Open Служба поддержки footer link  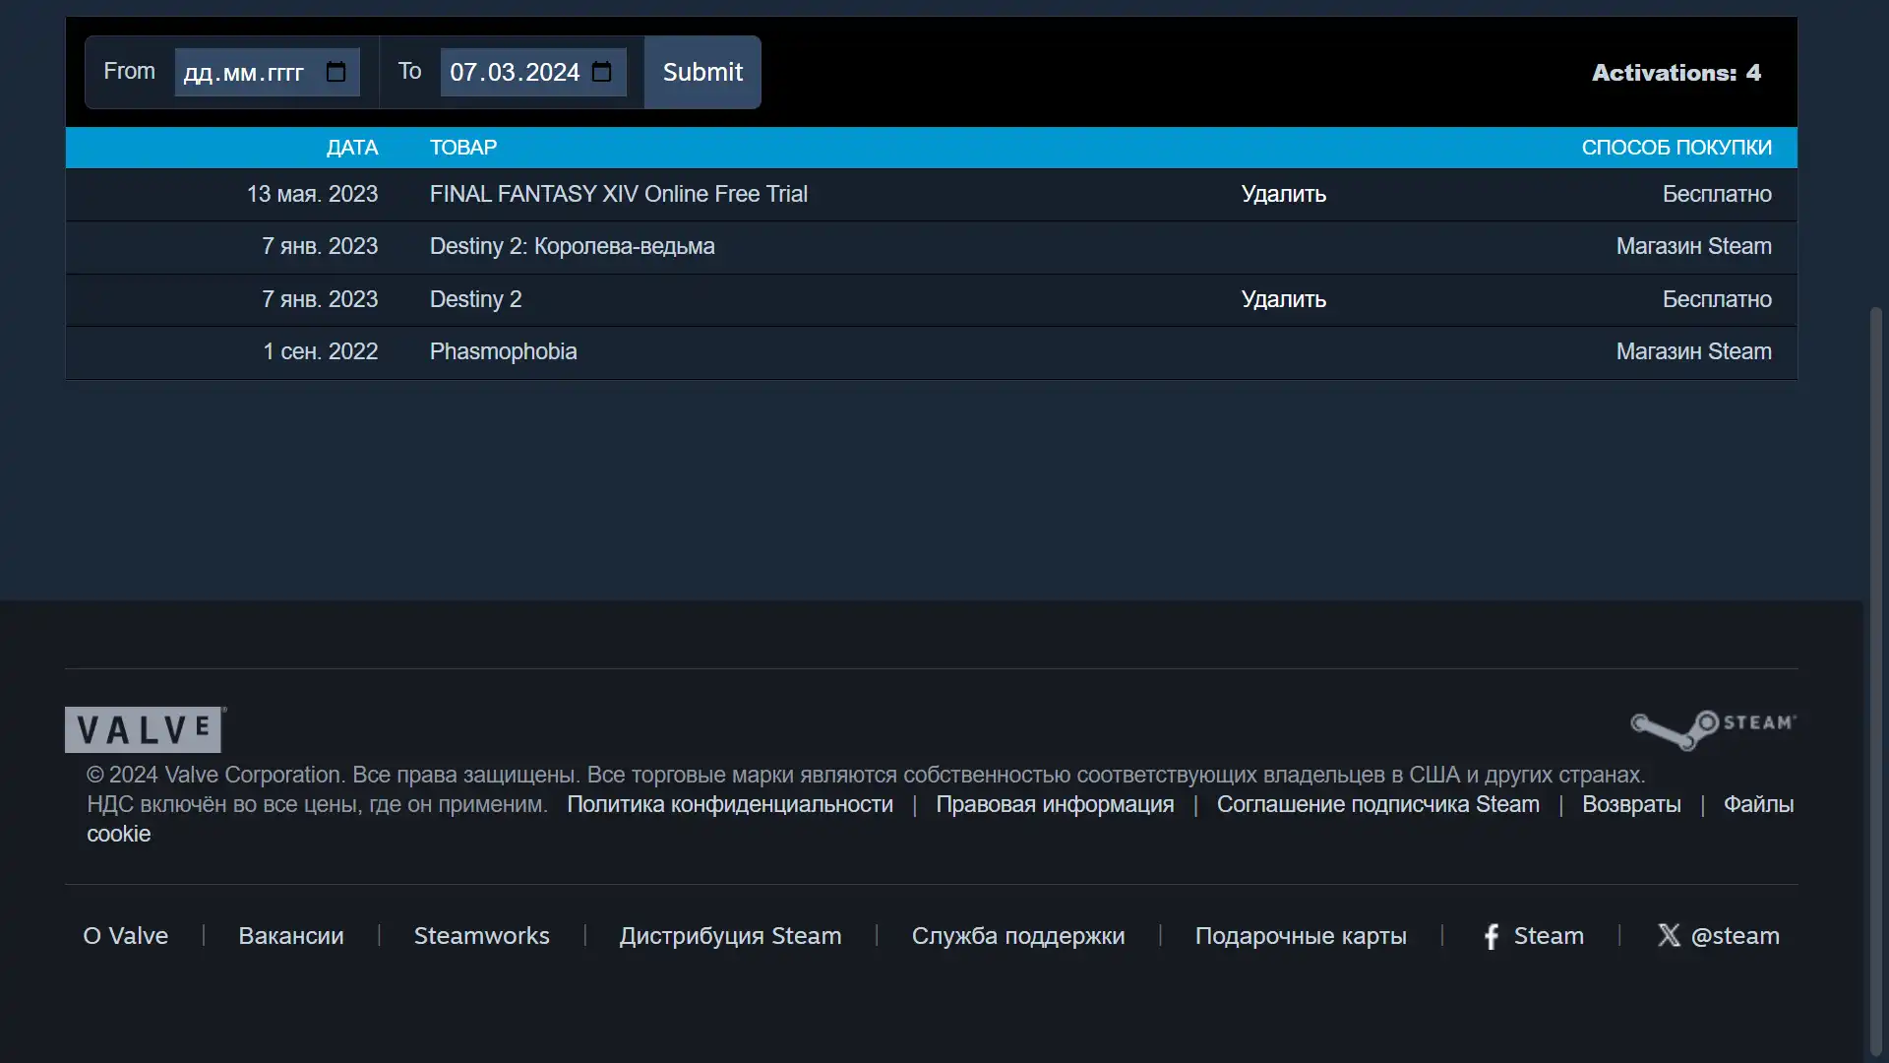[1018, 936]
